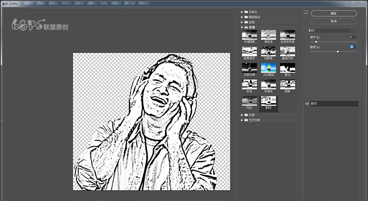The width and height of the screenshot is (368, 201).
Task: Expand the Distort (扭曲) filter folder
Action: pos(242,22)
